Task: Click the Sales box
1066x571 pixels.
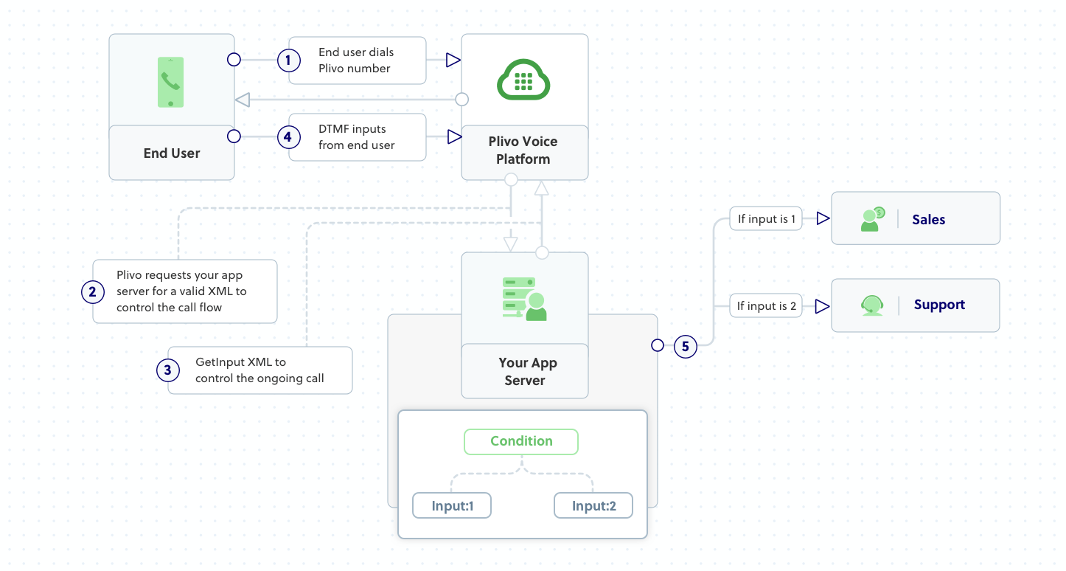Action: point(916,218)
